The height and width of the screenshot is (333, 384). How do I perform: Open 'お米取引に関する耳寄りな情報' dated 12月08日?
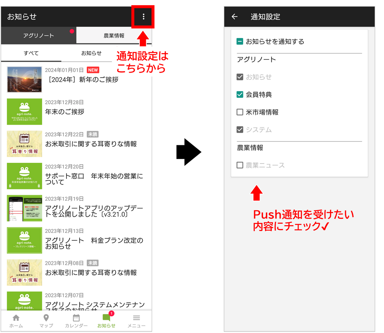coord(91,273)
